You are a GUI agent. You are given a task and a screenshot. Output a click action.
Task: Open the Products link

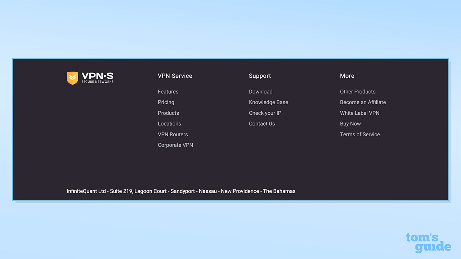(168, 113)
